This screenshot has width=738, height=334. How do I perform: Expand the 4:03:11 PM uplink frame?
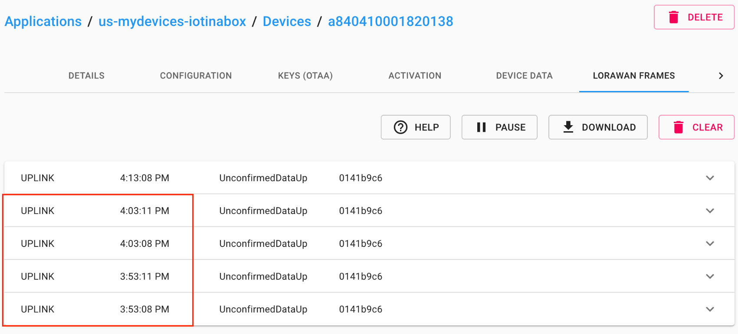tap(710, 211)
